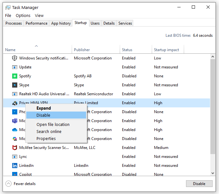Toggle sort arrow above Name column
This screenshot has height=194, width=219.
pos(36,46)
